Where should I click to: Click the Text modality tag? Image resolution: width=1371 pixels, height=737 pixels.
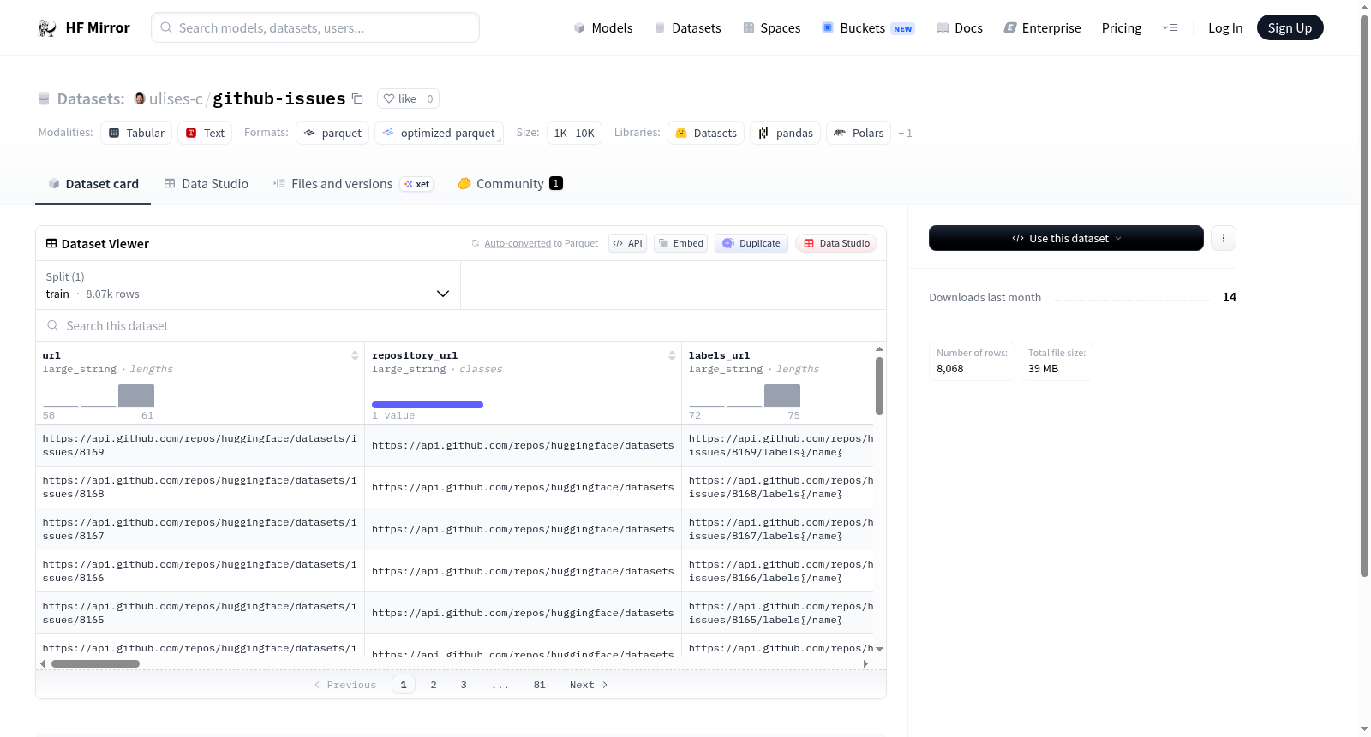(x=205, y=133)
